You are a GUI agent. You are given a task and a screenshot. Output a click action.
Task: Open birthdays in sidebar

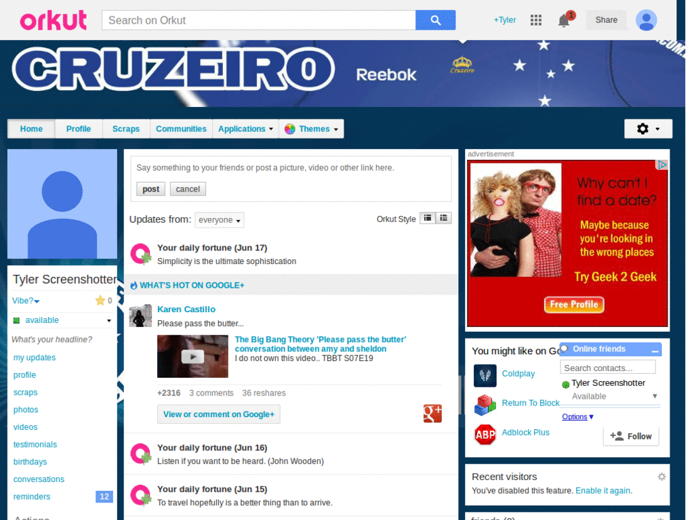[30, 462]
